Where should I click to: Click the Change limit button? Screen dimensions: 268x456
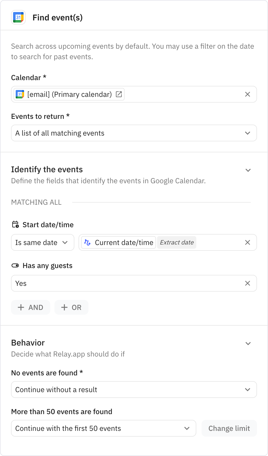pyautogui.click(x=229, y=428)
